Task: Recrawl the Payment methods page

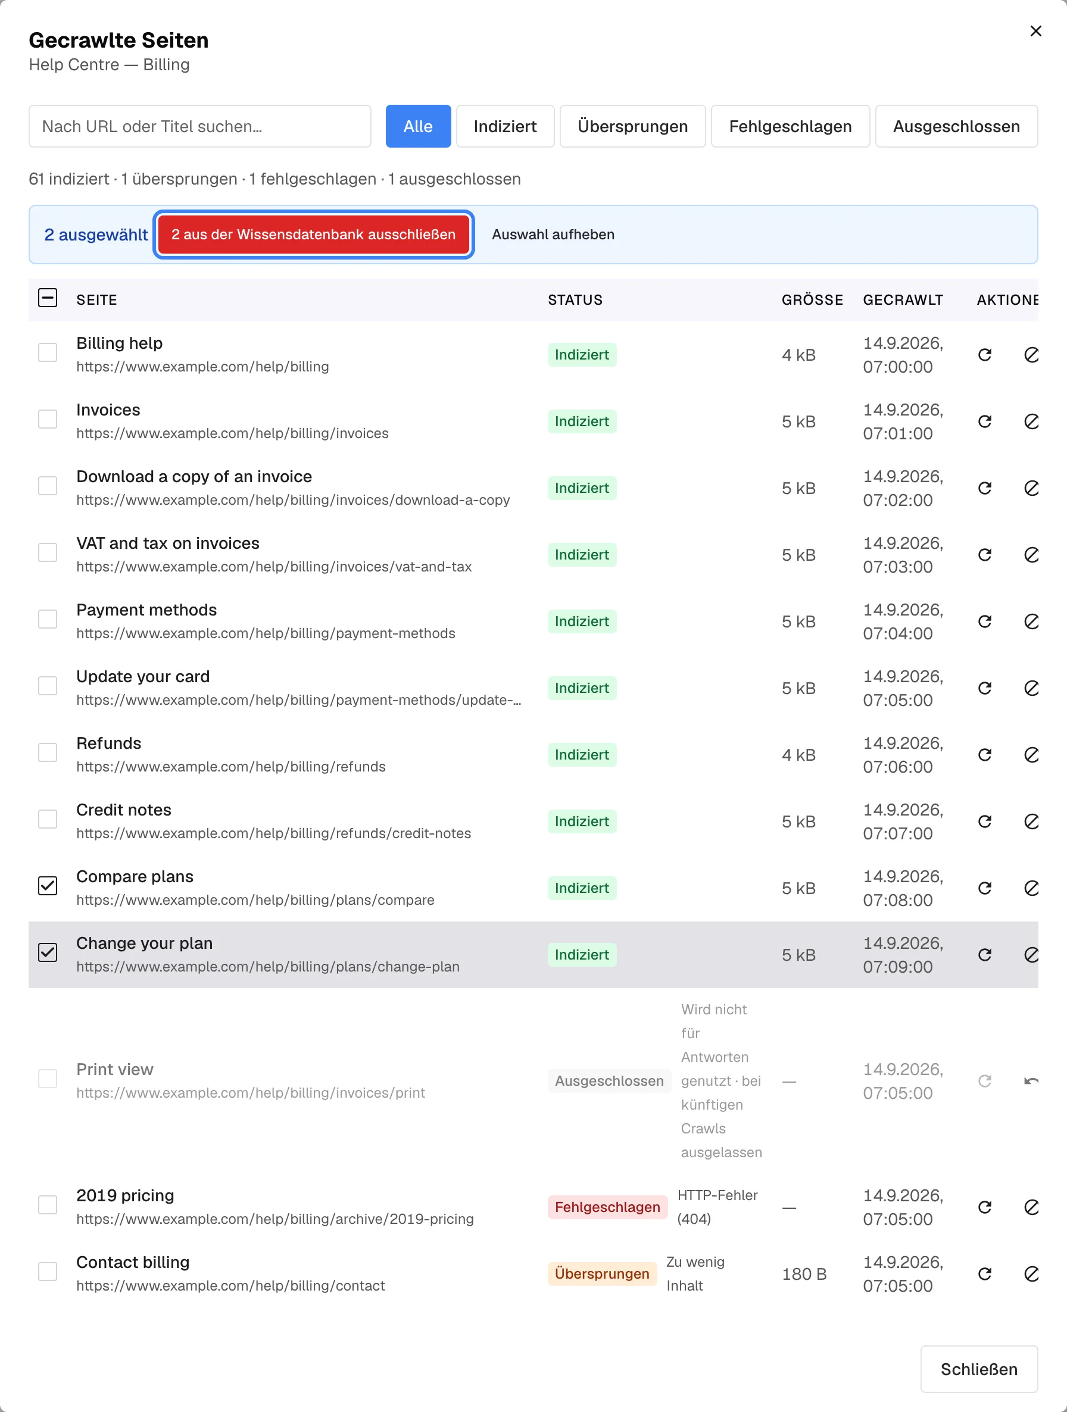Action: click(985, 621)
